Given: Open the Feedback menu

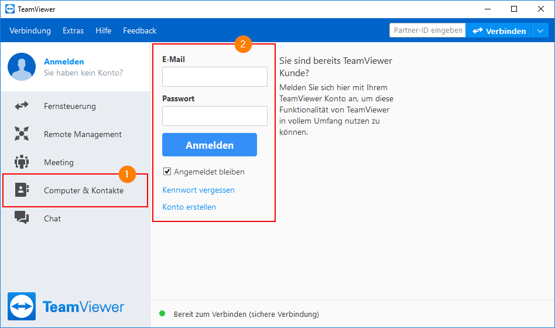Looking at the screenshot, I should point(140,31).
